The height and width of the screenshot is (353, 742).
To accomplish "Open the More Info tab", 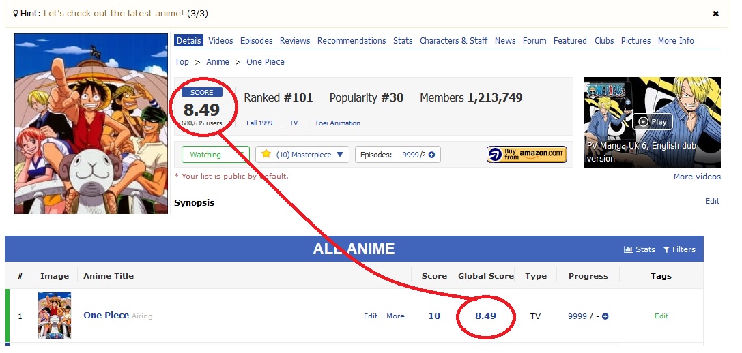I will coord(676,41).
